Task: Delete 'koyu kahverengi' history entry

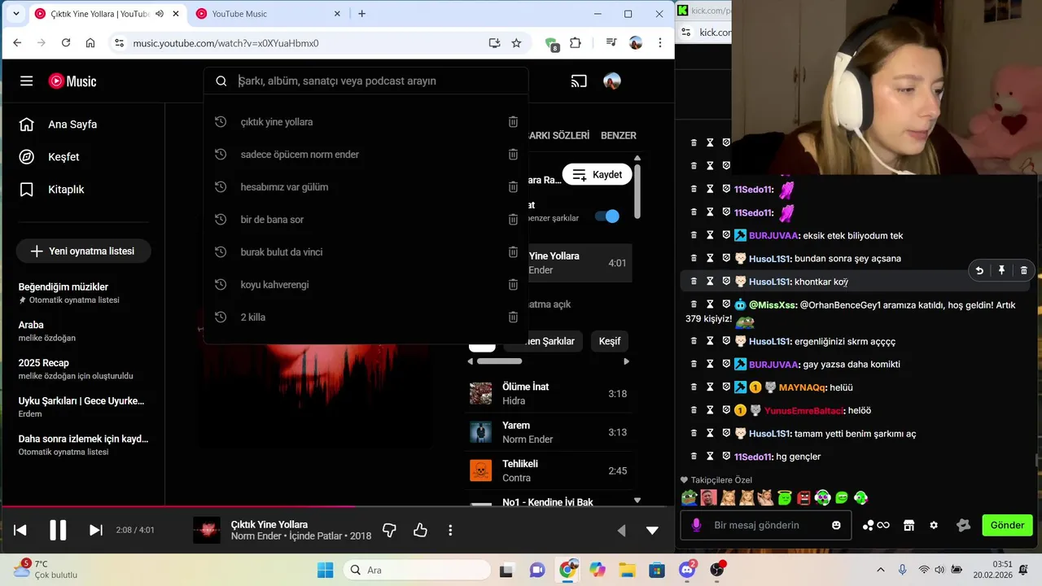Action: coord(513,285)
